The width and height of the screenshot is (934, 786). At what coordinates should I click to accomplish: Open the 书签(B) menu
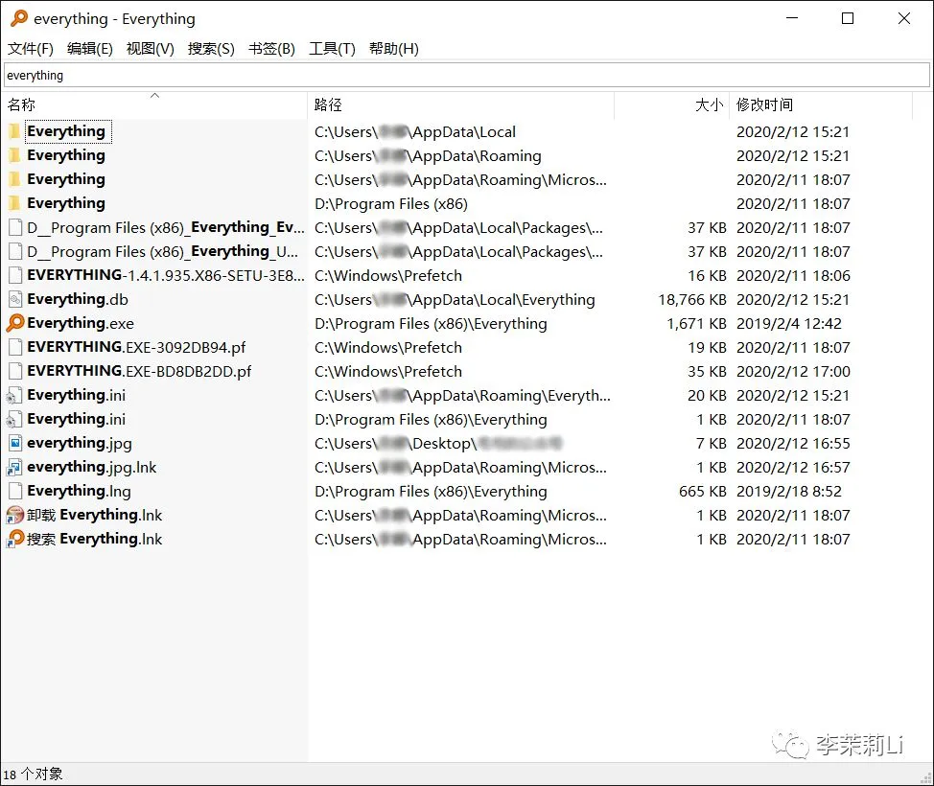coord(271,49)
